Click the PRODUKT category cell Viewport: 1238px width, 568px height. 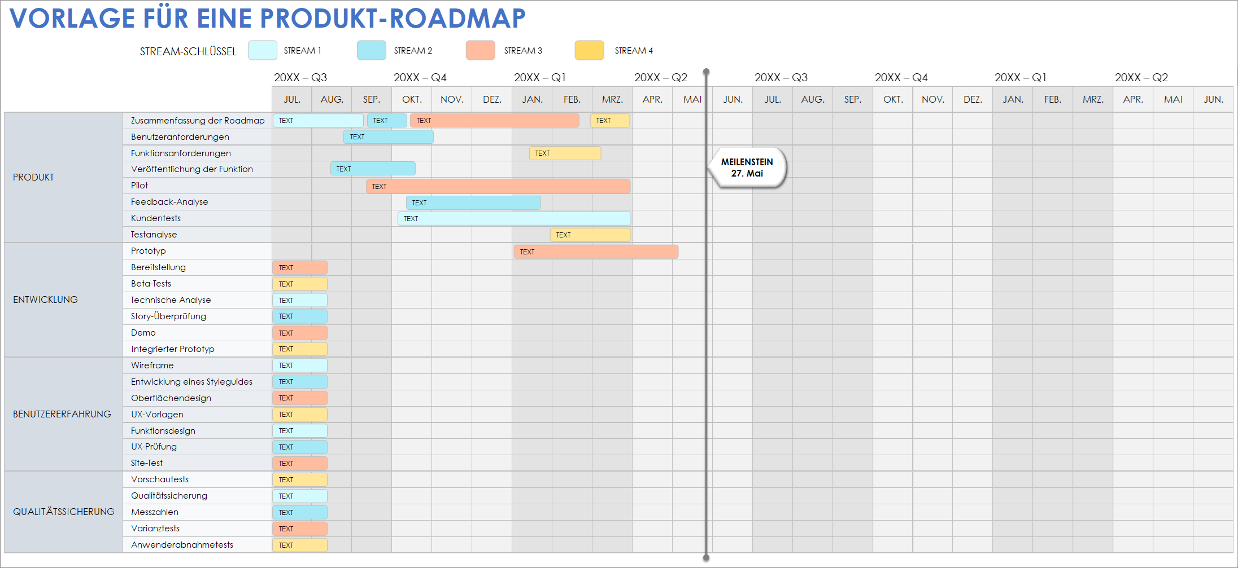[x=63, y=177]
